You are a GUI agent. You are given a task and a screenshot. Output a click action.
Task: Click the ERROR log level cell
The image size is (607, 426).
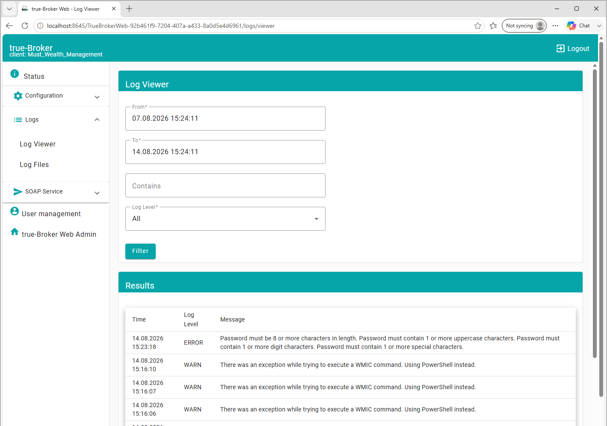(193, 343)
